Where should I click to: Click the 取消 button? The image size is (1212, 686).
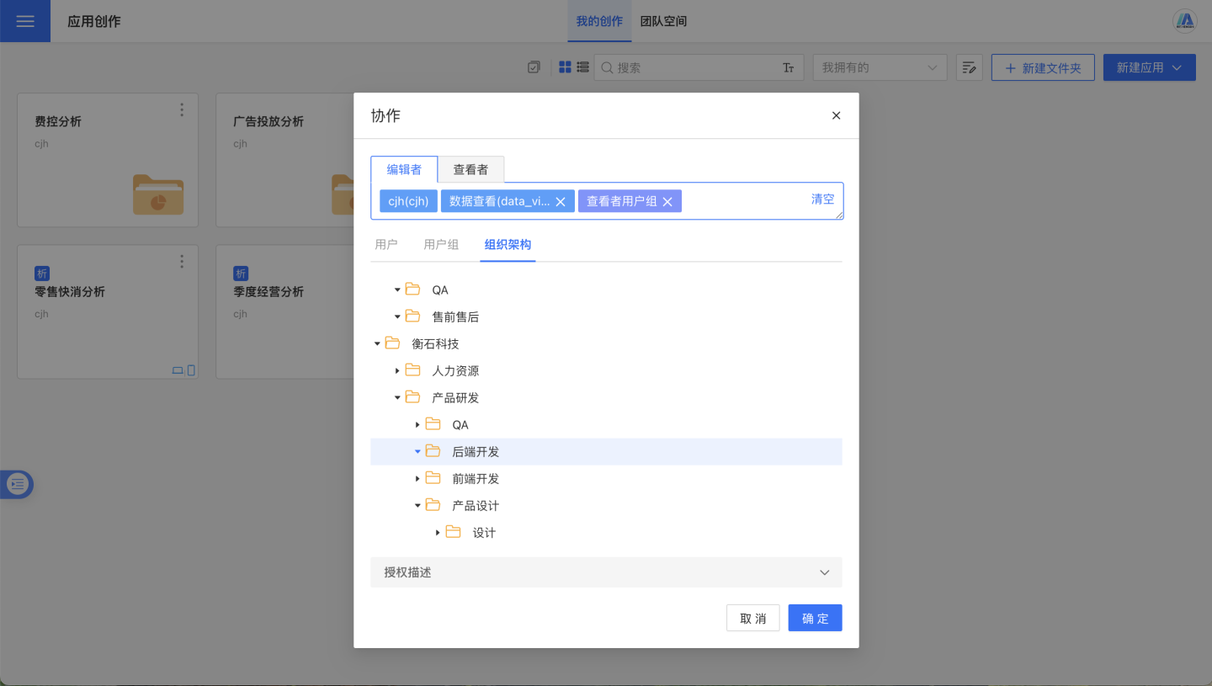pyautogui.click(x=752, y=618)
